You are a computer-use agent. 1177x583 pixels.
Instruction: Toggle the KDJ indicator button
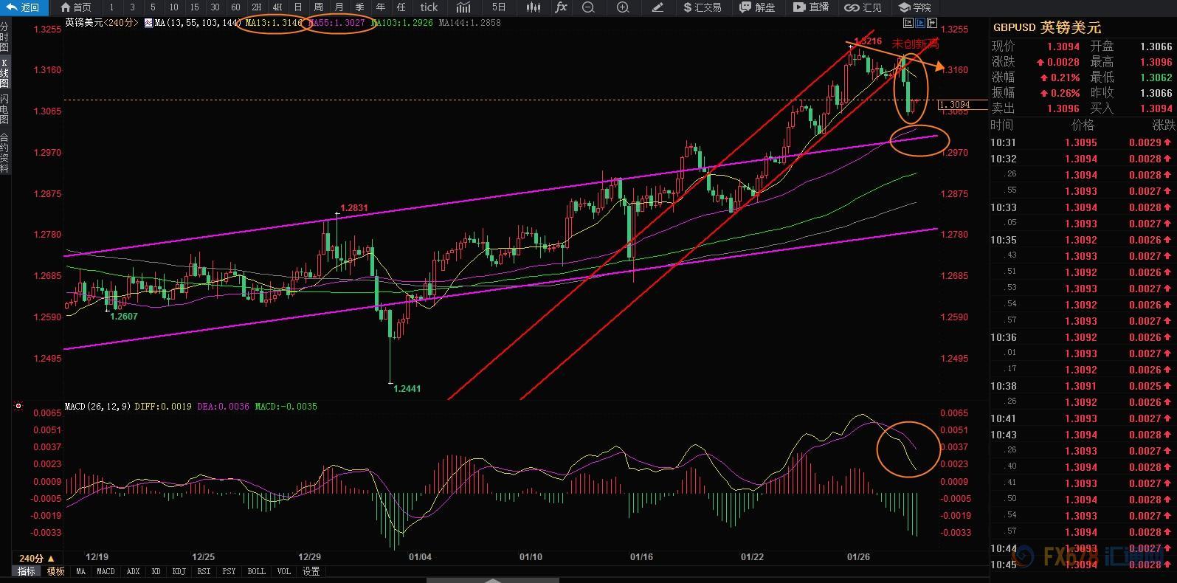179,571
